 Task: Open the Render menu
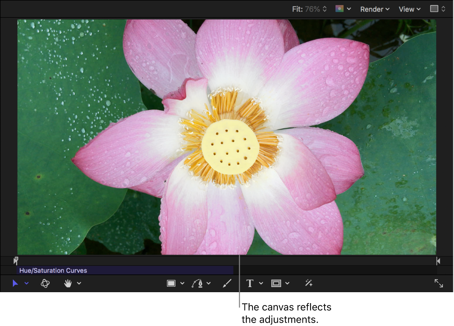point(374,9)
